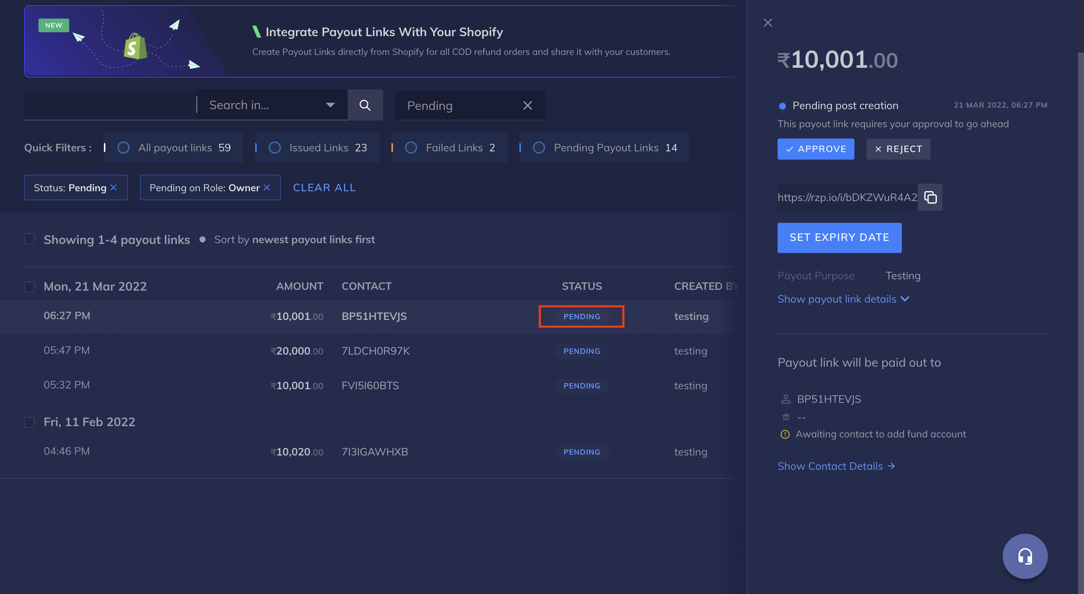Click the AMOUNT column header

300,286
